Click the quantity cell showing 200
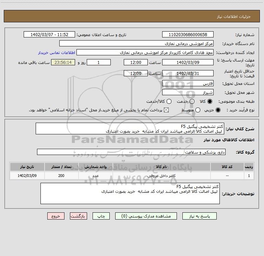This screenshot has height=256, width=264. [x=61, y=176]
